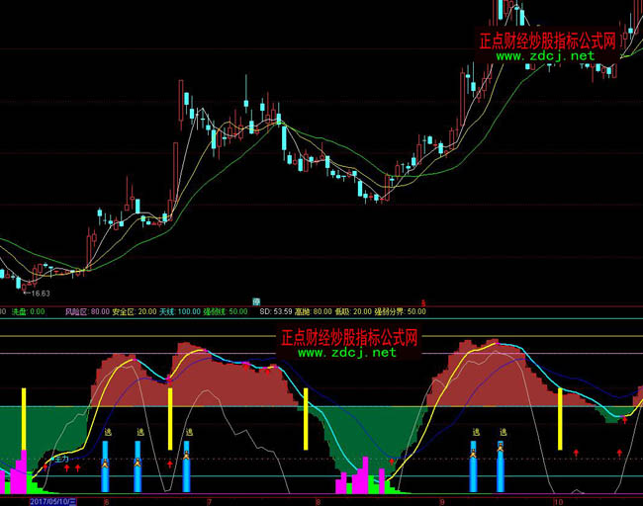This screenshot has height=506, width=643.
Task: Click the small blue icon above indicator panel
Action: (256, 301)
